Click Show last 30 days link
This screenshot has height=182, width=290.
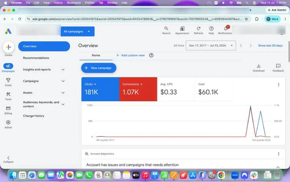[270, 46]
